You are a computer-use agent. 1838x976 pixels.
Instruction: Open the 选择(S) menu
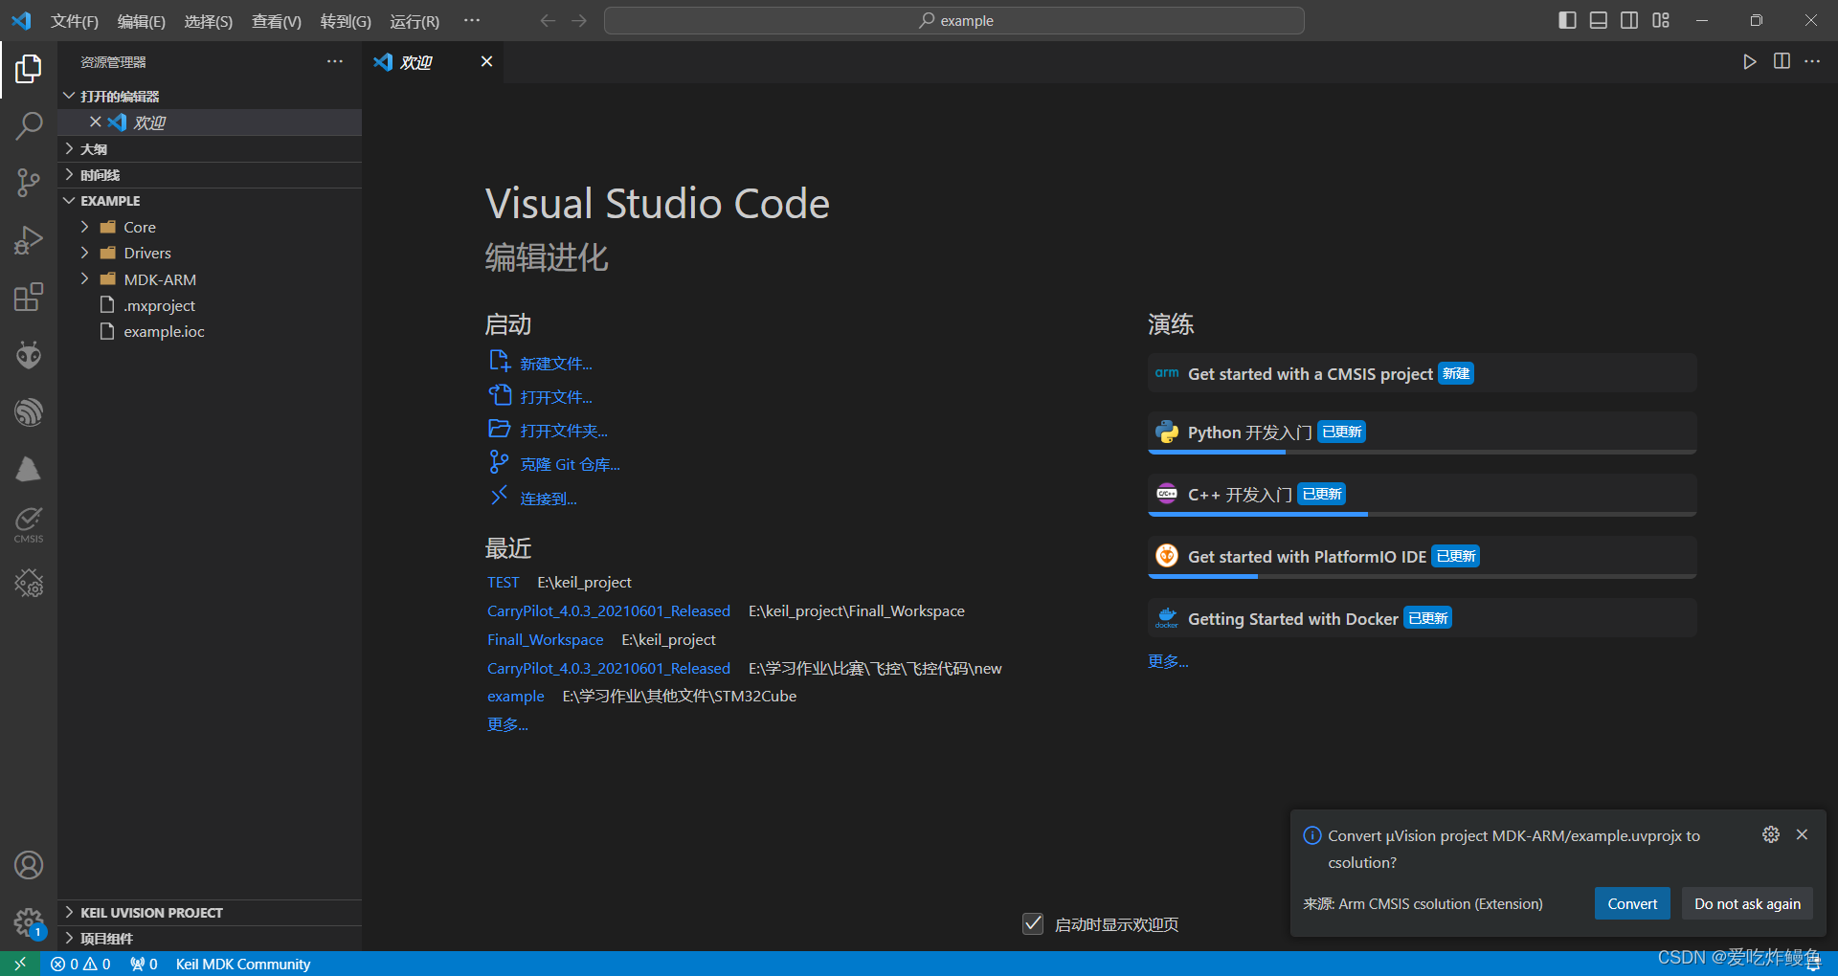click(209, 21)
